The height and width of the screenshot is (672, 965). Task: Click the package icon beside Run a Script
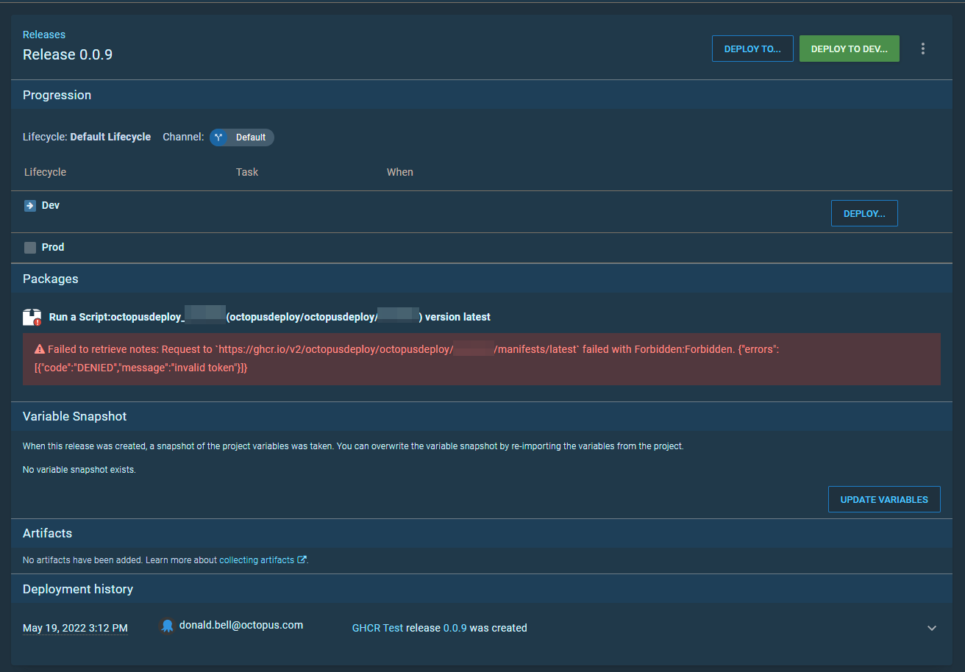click(x=29, y=315)
